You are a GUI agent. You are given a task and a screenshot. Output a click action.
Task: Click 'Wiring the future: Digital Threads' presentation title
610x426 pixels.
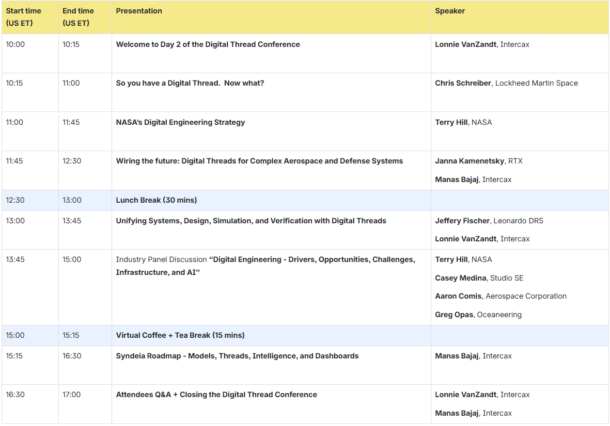[x=259, y=161]
